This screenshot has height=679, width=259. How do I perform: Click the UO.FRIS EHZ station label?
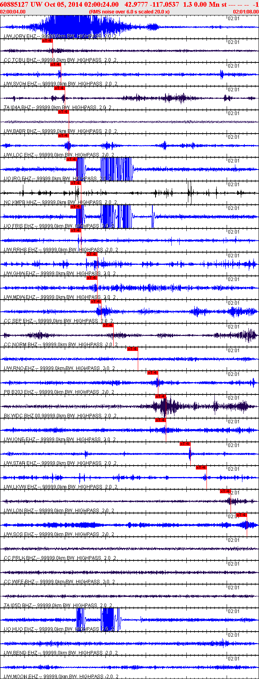pos(19,226)
